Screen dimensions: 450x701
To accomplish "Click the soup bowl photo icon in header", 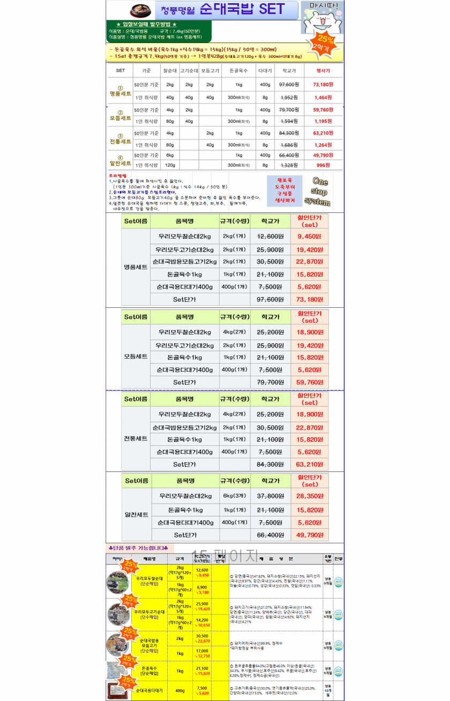I will click(x=136, y=9).
